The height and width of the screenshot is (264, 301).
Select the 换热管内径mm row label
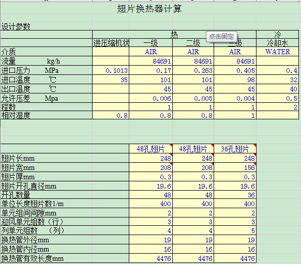tap(65, 249)
